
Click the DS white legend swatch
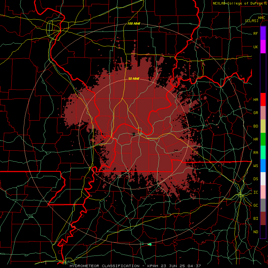[x=263, y=179]
